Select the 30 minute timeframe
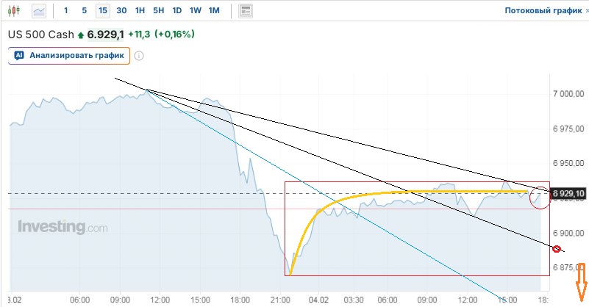 121,11
